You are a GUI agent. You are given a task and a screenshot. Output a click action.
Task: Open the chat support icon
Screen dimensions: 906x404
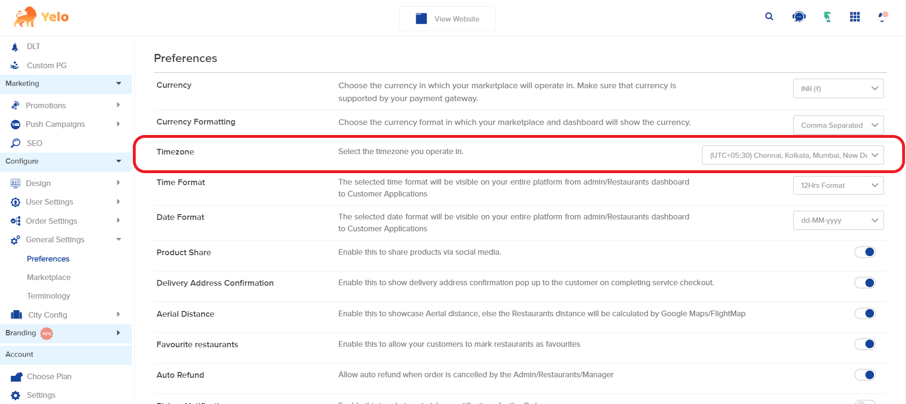point(798,17)
